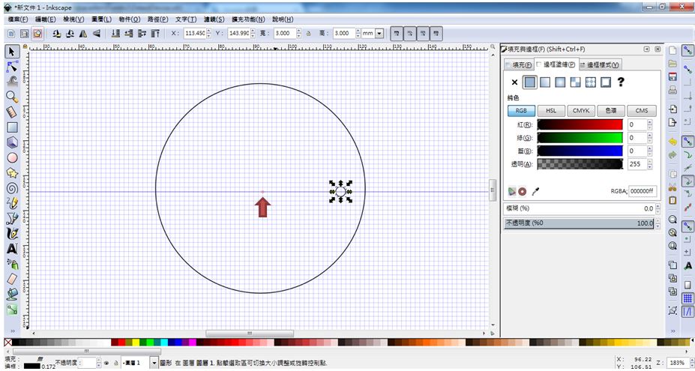Click raise selection to top icon
Screen dimensions: 695x371
tap(154, 33)
